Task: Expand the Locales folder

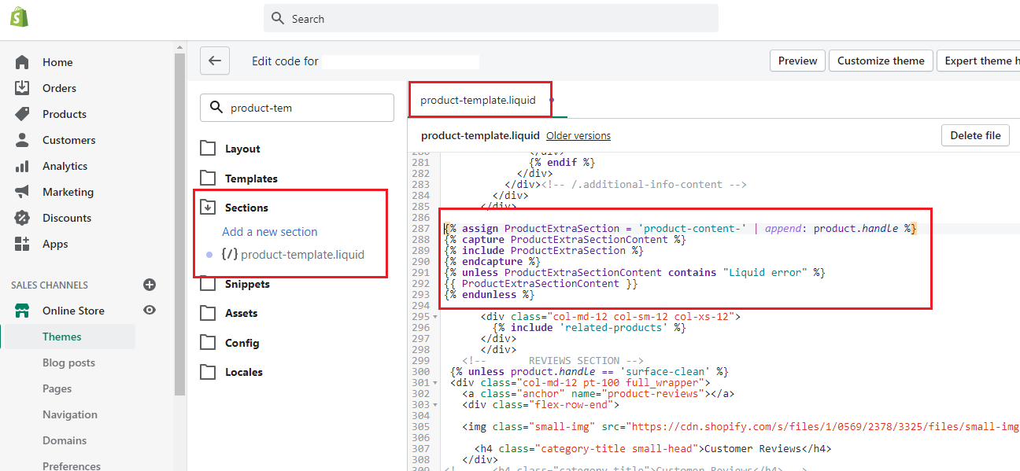Action: click(243, 372)
